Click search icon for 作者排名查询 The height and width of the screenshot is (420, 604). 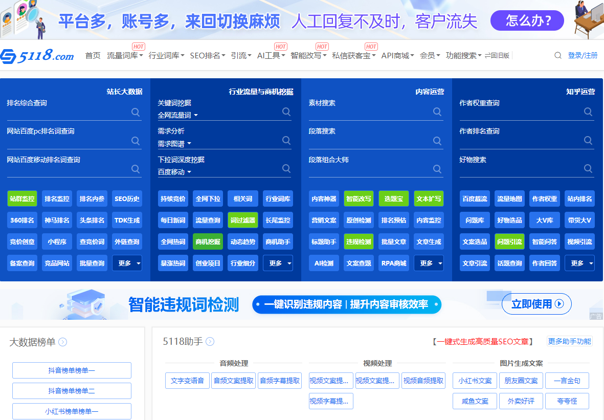[588, 140]
